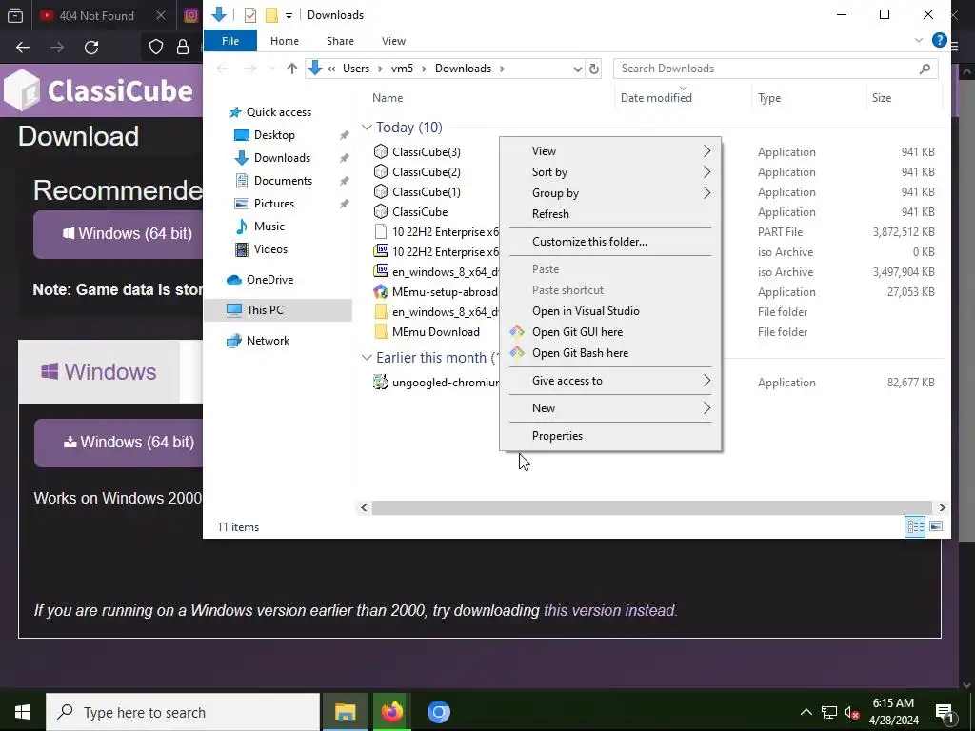The height and width of the screenshot is (731, 975).
Task: Collapse the Today (10) group
Action: pos(367,128)
